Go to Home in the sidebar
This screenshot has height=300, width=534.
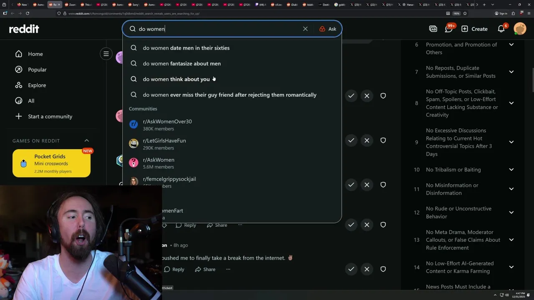pos(29,54)
